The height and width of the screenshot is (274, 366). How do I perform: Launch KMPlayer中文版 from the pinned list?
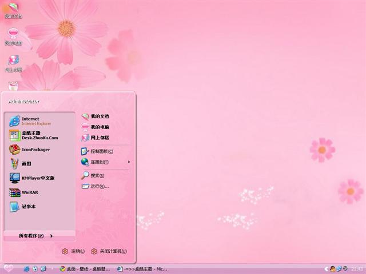click(38, 178)
